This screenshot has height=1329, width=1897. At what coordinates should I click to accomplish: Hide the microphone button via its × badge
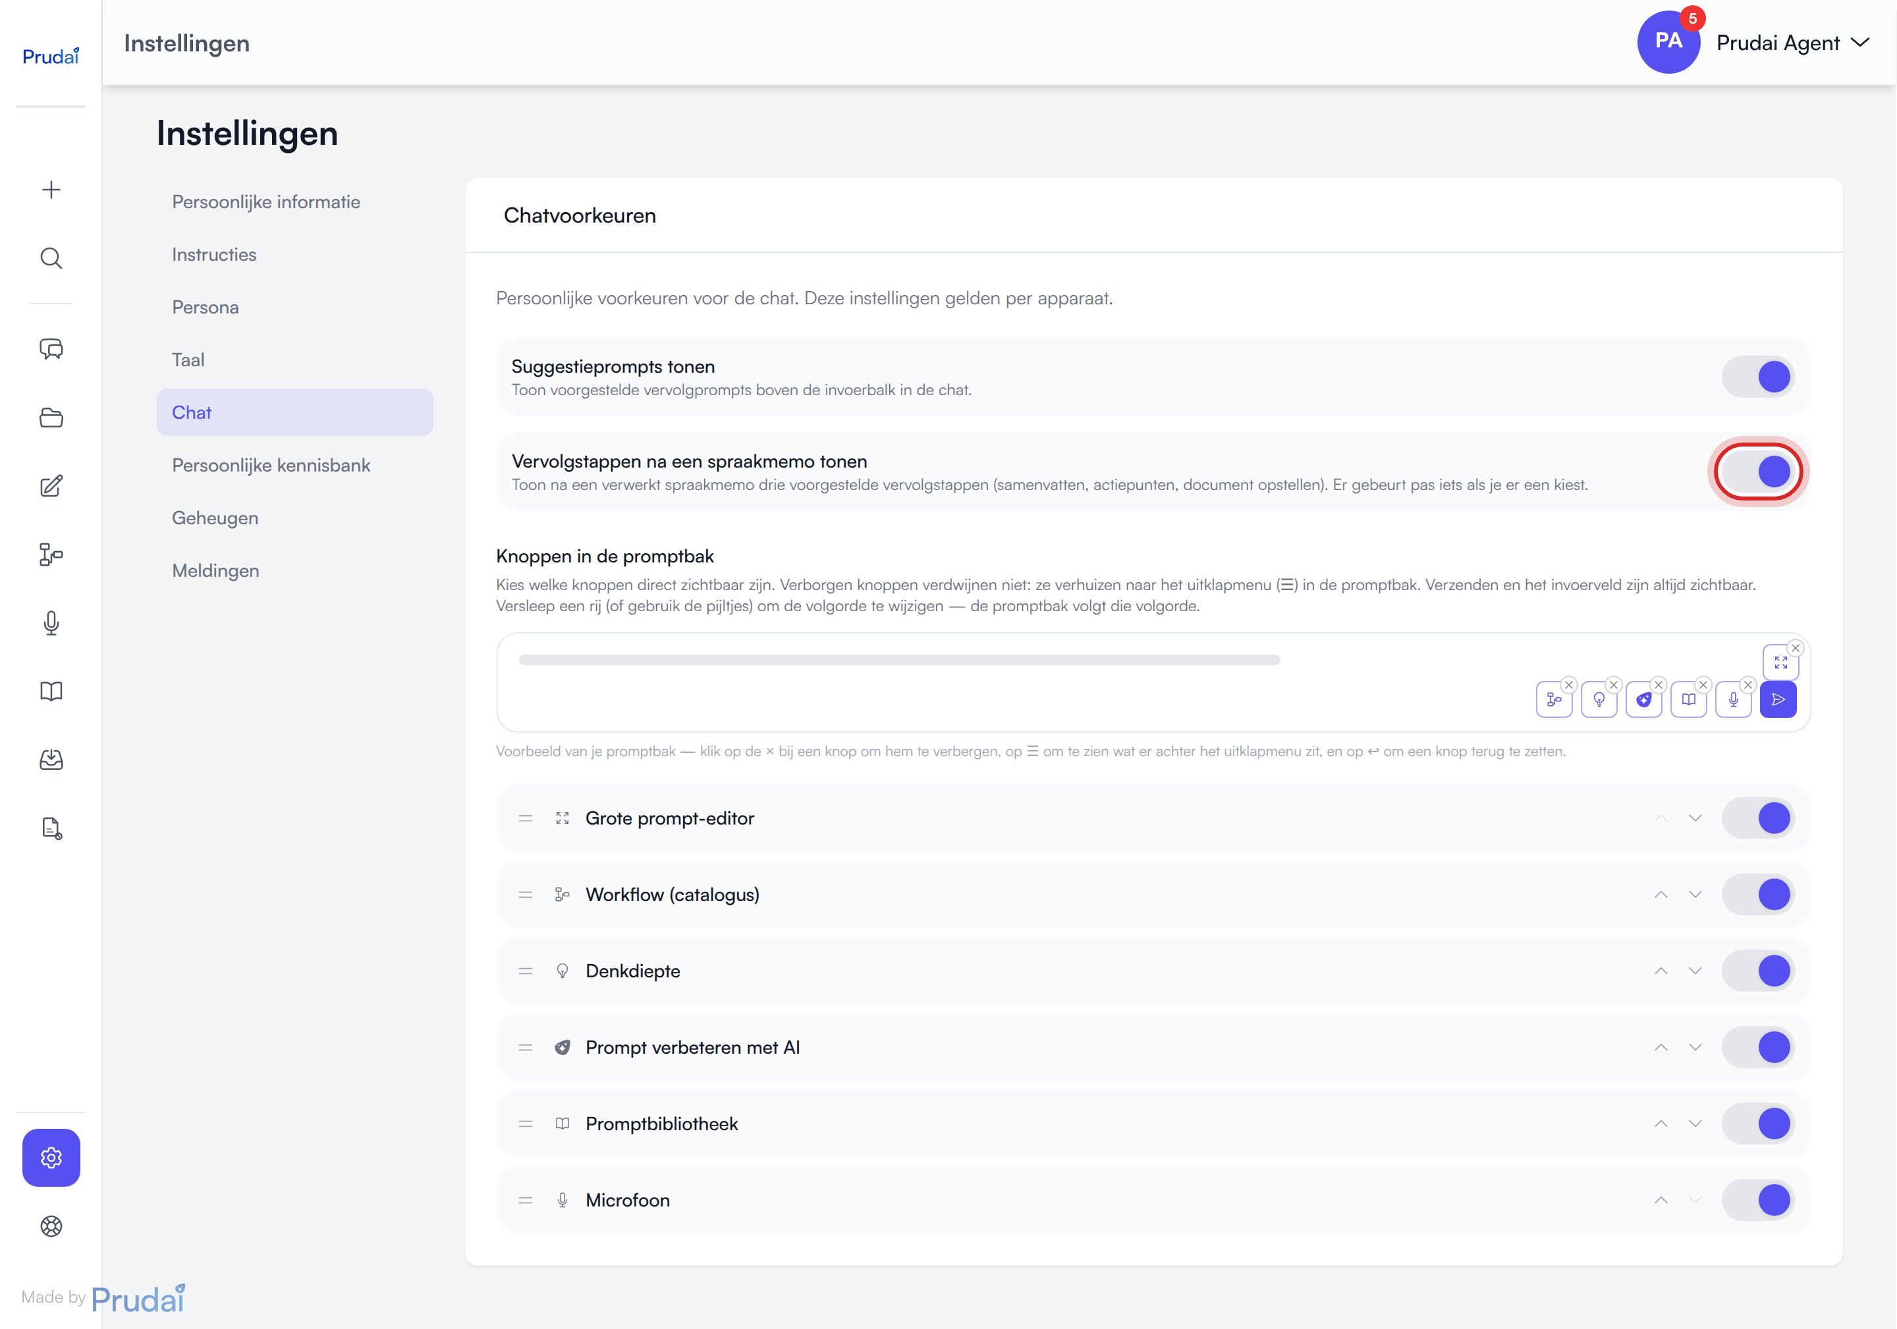point(1747,685)
